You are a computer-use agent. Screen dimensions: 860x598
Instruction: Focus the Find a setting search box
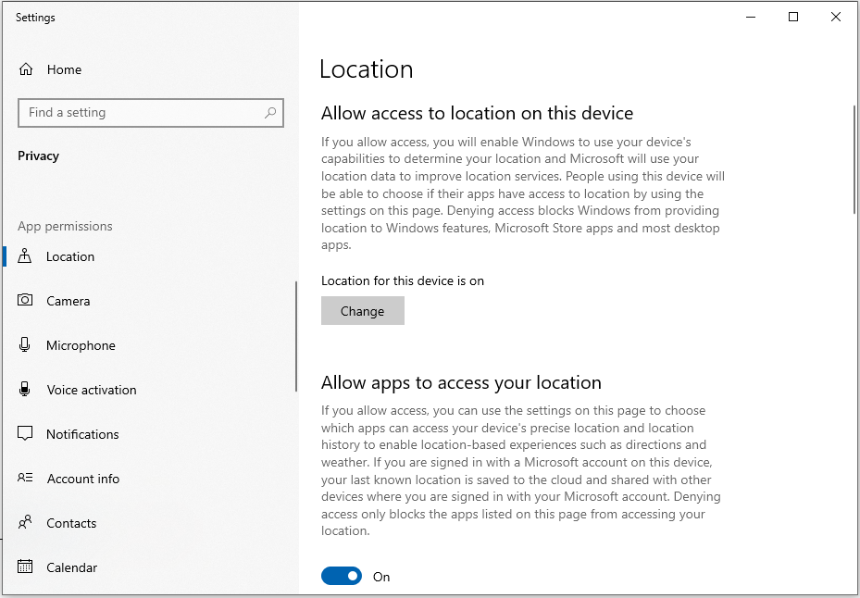point(151,113)
